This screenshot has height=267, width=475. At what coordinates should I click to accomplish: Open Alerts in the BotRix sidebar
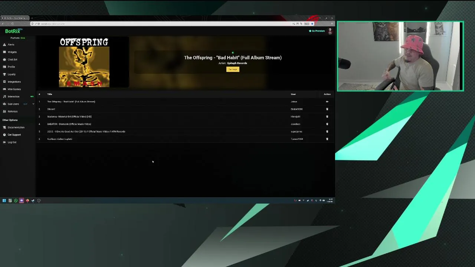click(x=11, y=44)
